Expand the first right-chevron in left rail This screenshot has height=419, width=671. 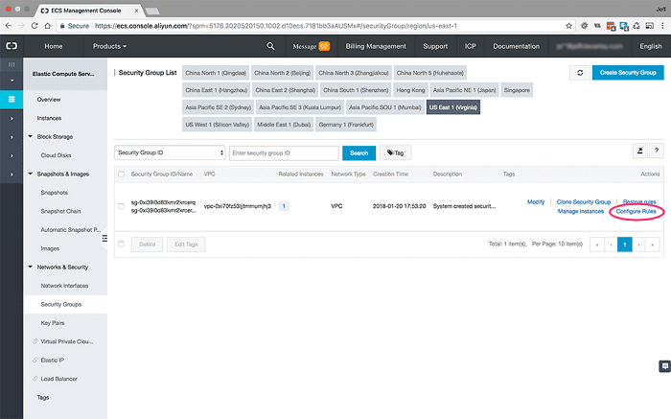tap(12, 118)
